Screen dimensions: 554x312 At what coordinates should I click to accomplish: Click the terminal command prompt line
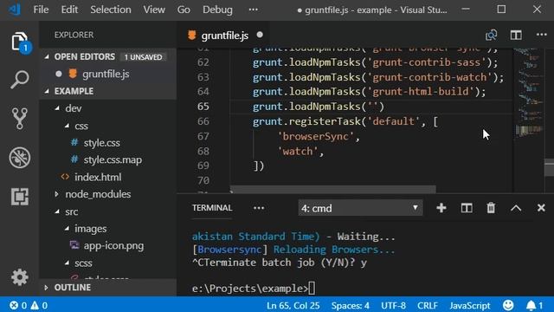click(x=254, y=289)
